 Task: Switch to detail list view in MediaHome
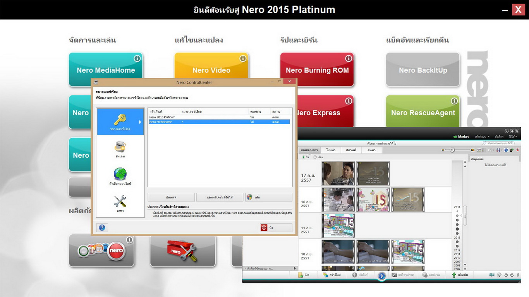(484, 150)
